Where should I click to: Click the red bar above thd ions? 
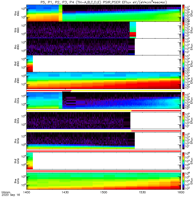click(104, 151)
